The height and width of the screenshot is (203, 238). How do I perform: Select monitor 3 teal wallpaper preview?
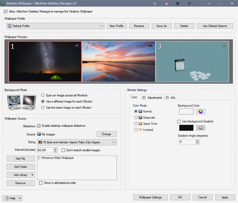coord(193,61)
